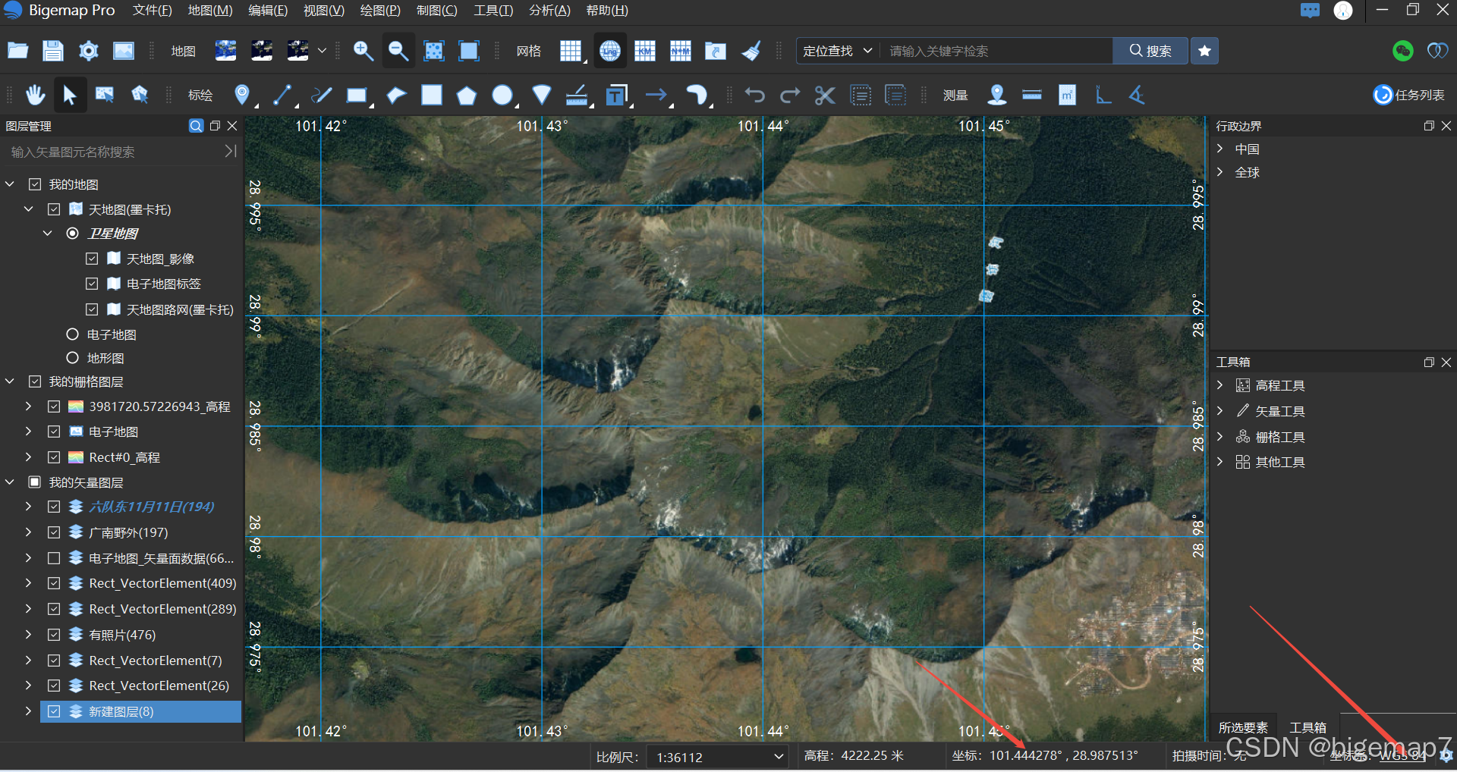Uncheck 电子地图标签 layer

[x=92, y=284]
